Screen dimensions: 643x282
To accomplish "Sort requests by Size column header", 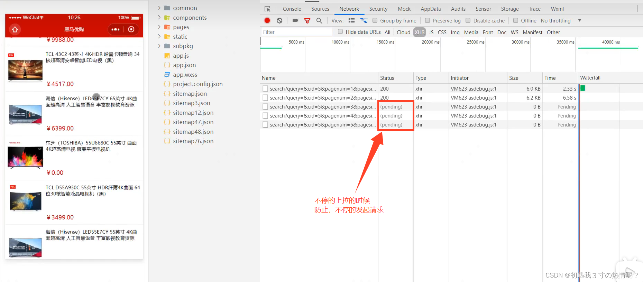I will point(524,78).
